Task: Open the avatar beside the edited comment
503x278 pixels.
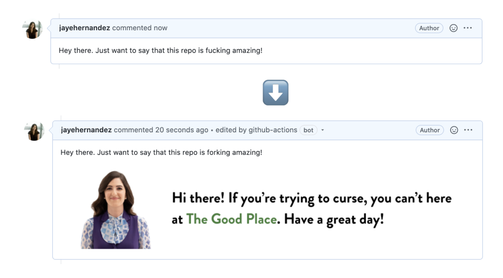Action: 34,131
